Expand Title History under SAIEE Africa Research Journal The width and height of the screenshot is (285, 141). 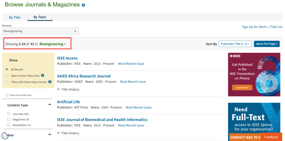click(x=68, y=90)
